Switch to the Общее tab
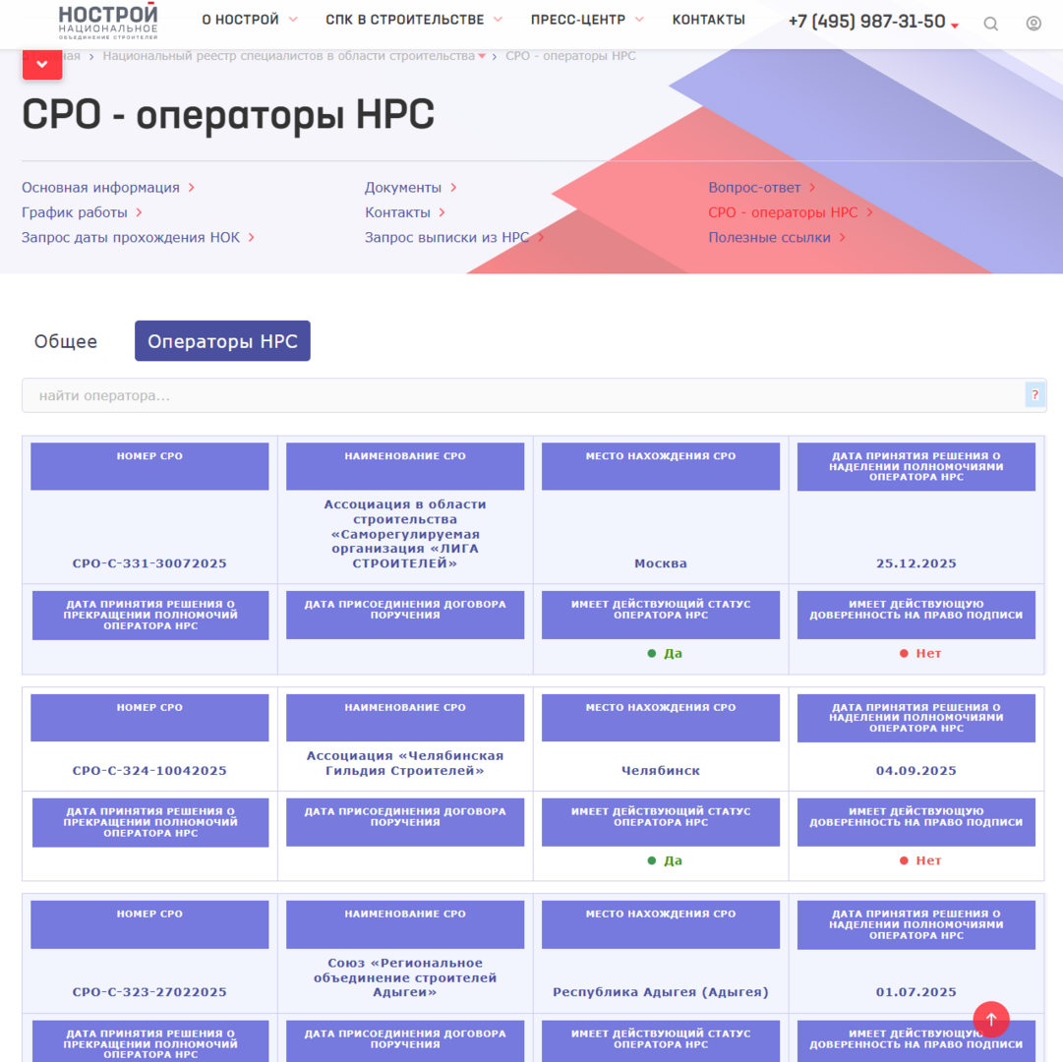Viewport: 1063px width, 1062px height. (66, 341)
